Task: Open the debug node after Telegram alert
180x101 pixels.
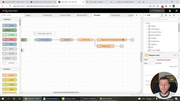Action: [x=122, y=46]
